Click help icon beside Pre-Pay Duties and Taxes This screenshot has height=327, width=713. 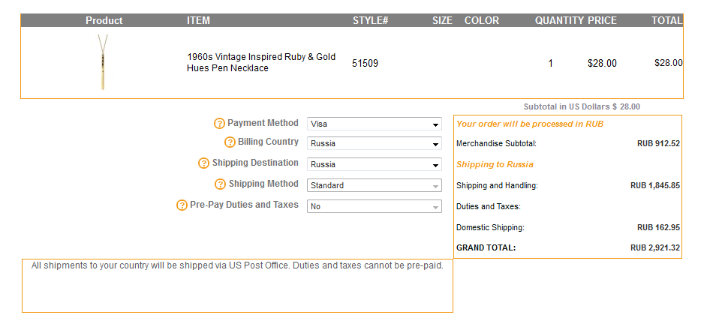(182, 205)
